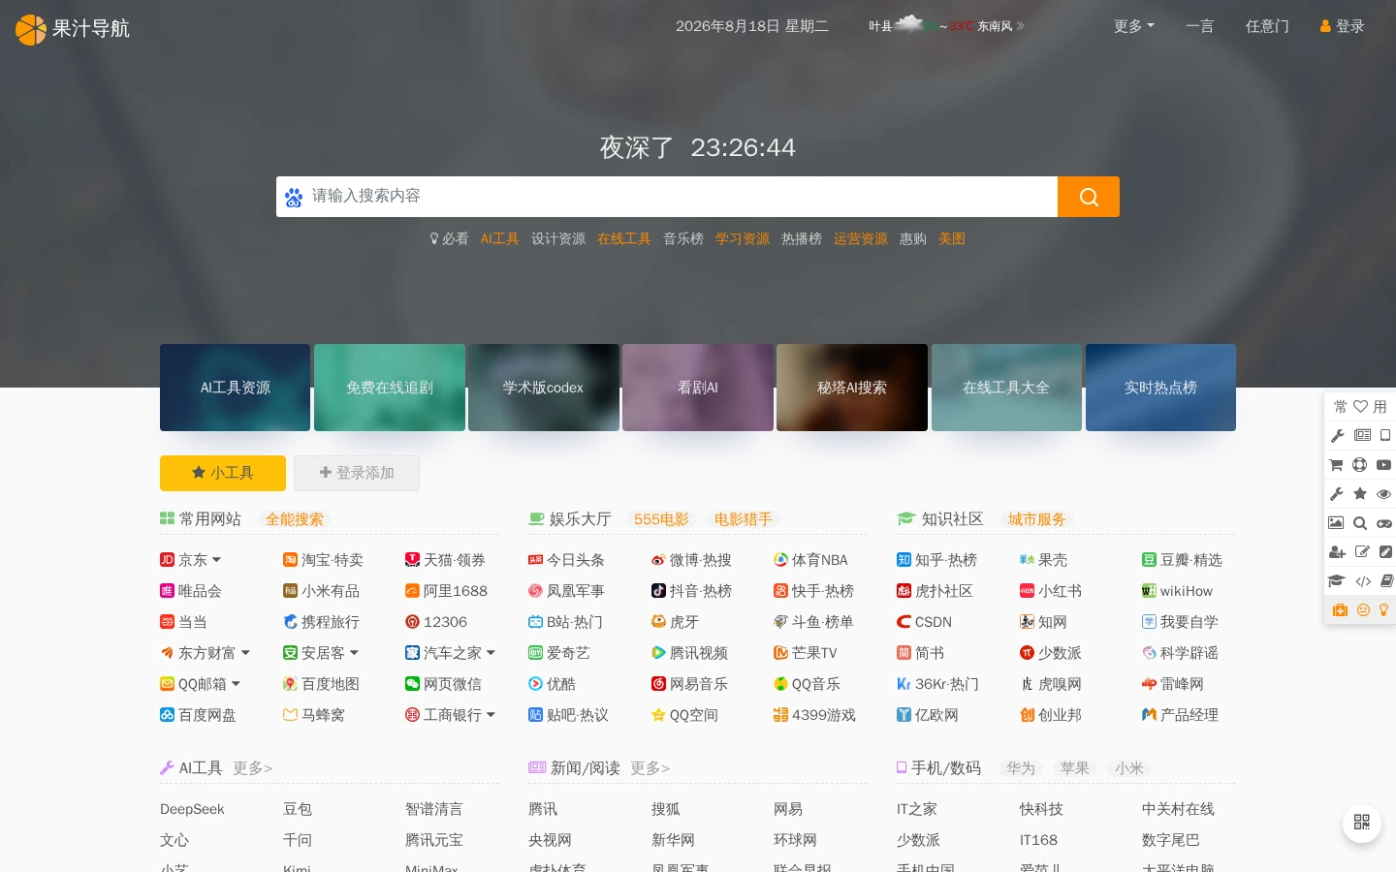Open the 12306 link
Screen dimensions: 1396x872
point(436,622)
